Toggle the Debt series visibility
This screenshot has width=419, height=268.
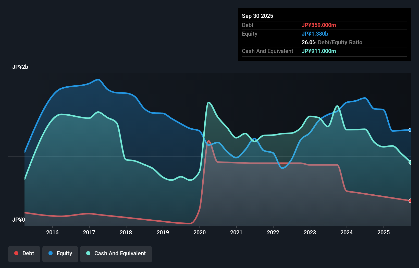coord(24,253)
